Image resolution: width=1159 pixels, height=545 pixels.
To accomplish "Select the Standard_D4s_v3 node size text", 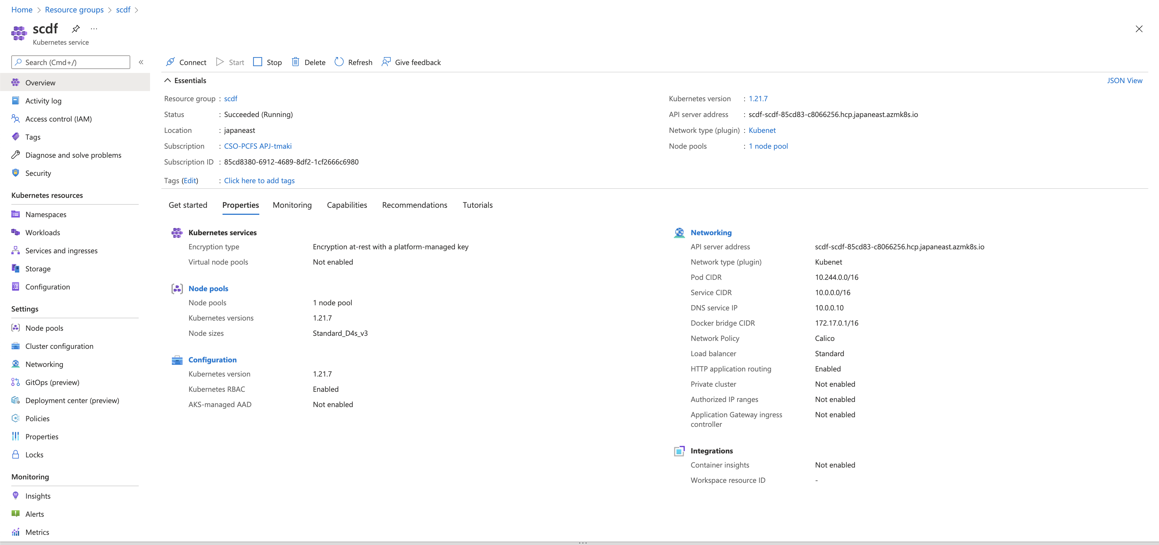I will [x=340, y=333].
